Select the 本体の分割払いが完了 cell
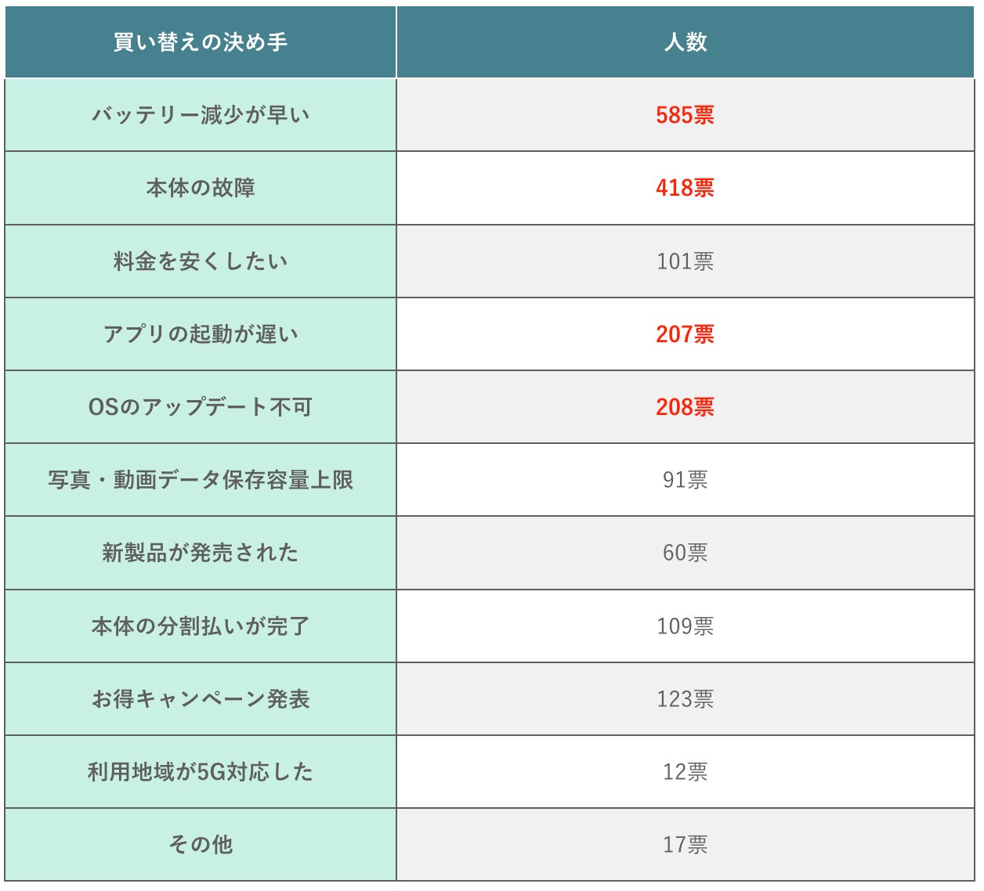The width and height of the screenshot is (984, 891). [201, 626]
